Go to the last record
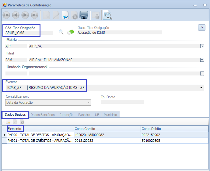This screenshot has height=171, width=210. [x=35, y=15]
